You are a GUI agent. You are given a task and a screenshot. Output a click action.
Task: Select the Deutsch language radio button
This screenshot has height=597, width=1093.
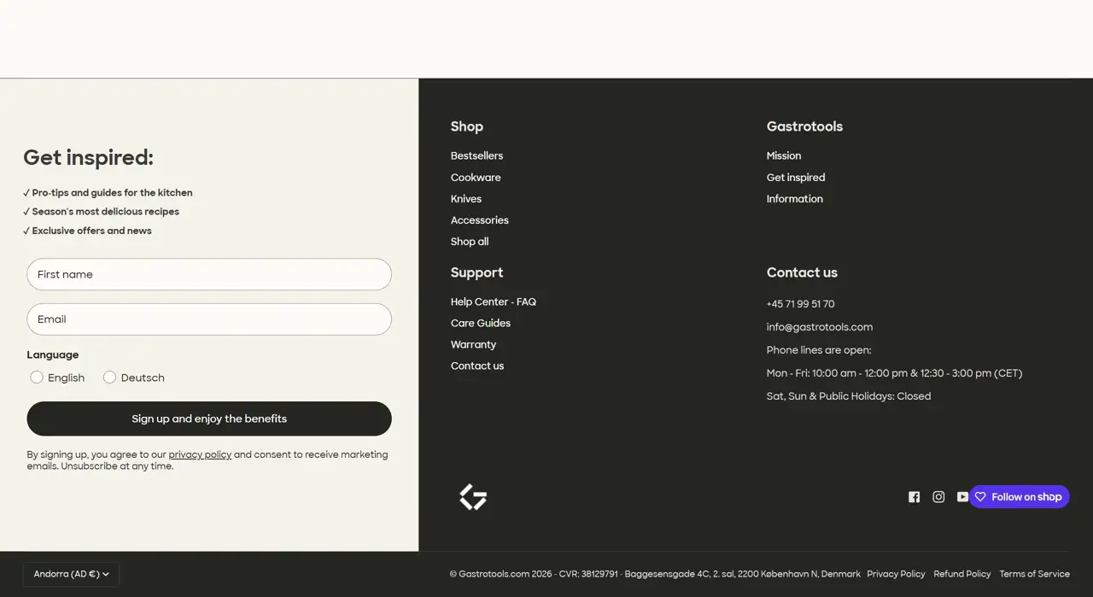tap(110, 378)
